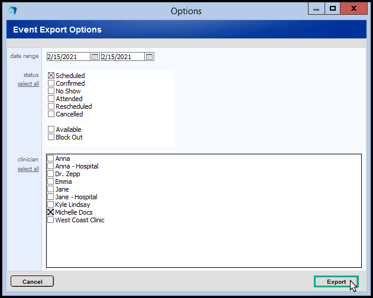Uncheck Michelle Docs clinician
This screenshot has width=373, height=298.
[51, 212]
